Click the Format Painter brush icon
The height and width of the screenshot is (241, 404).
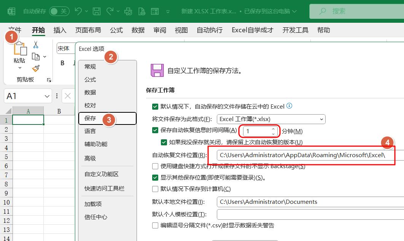click(x=36, y=68)
